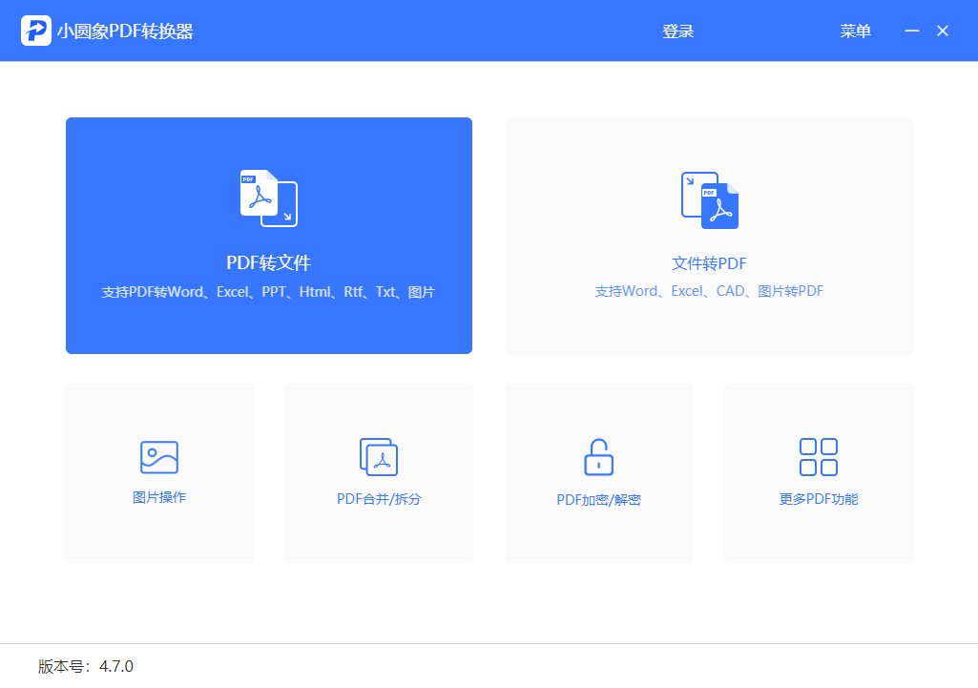
Task: Open 更多PDF功能 to see more tools
Action: (x=818, y=472)
